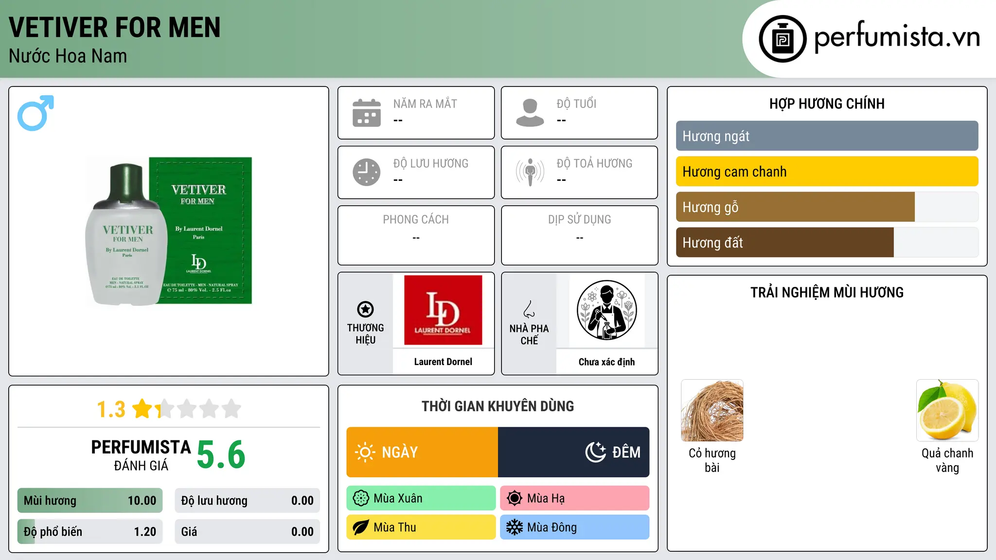Click the PHONG CÁCH card
996x560 pixels.
click(416, 235)
